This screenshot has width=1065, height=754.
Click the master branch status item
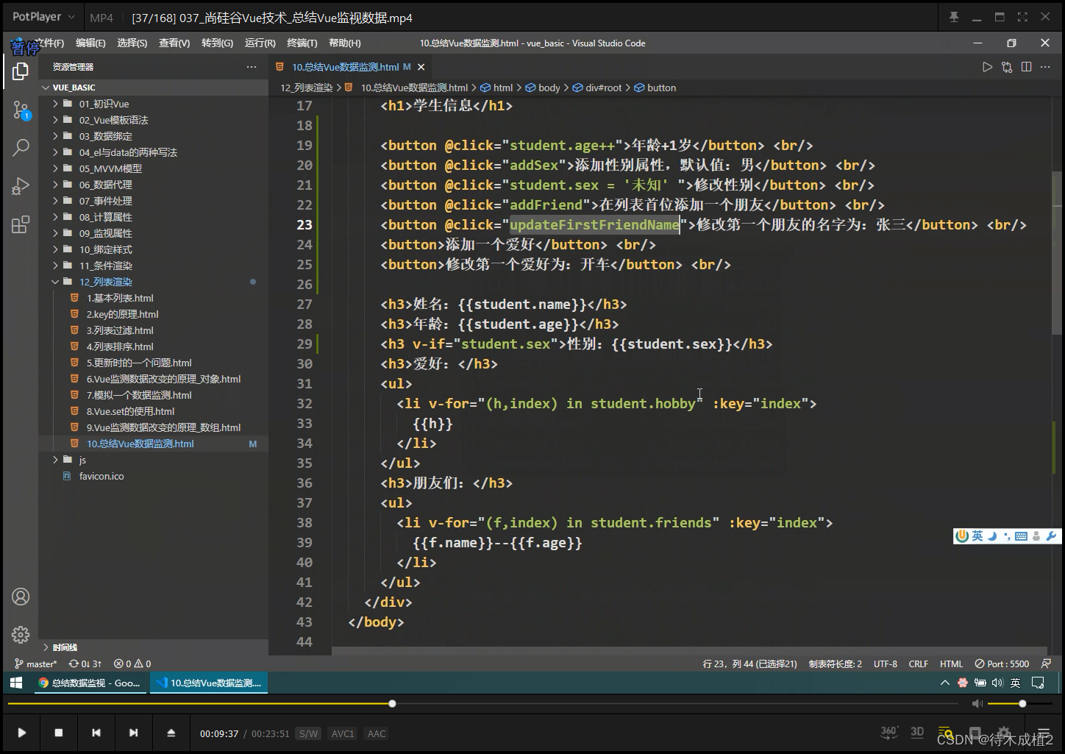click(x=35, y=664)
